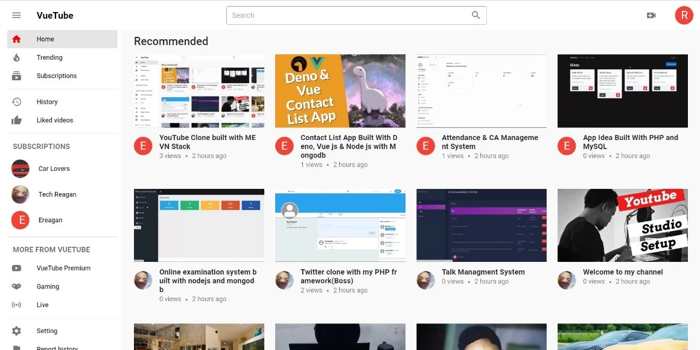This screenshot has width=700, height=350.
Task: Click channel avatar beside Welcome to my channel
Action: (567, 281)
